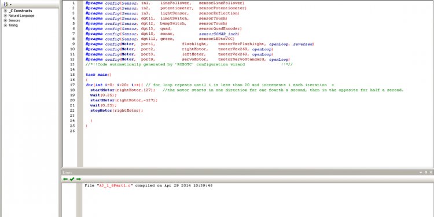Image resolution: width=434 pixels, height=217 pixels.
Task: Open the Errors pane options dropdown arrow
Action: [x=421, y=172]
